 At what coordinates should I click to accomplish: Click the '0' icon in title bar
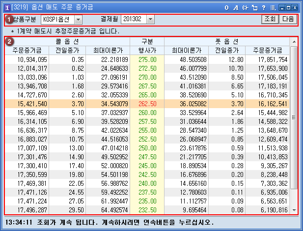pyautogui.click(x=226, y=7)
